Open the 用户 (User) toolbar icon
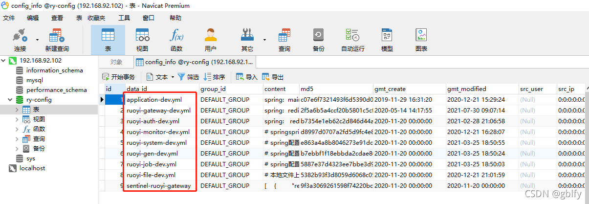 211,40
